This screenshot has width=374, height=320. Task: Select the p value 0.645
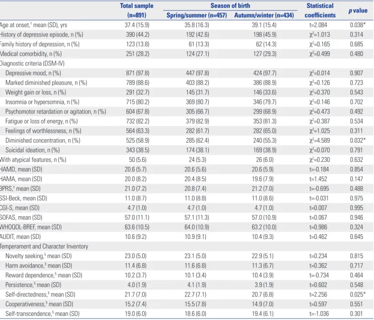click(356, 237)
